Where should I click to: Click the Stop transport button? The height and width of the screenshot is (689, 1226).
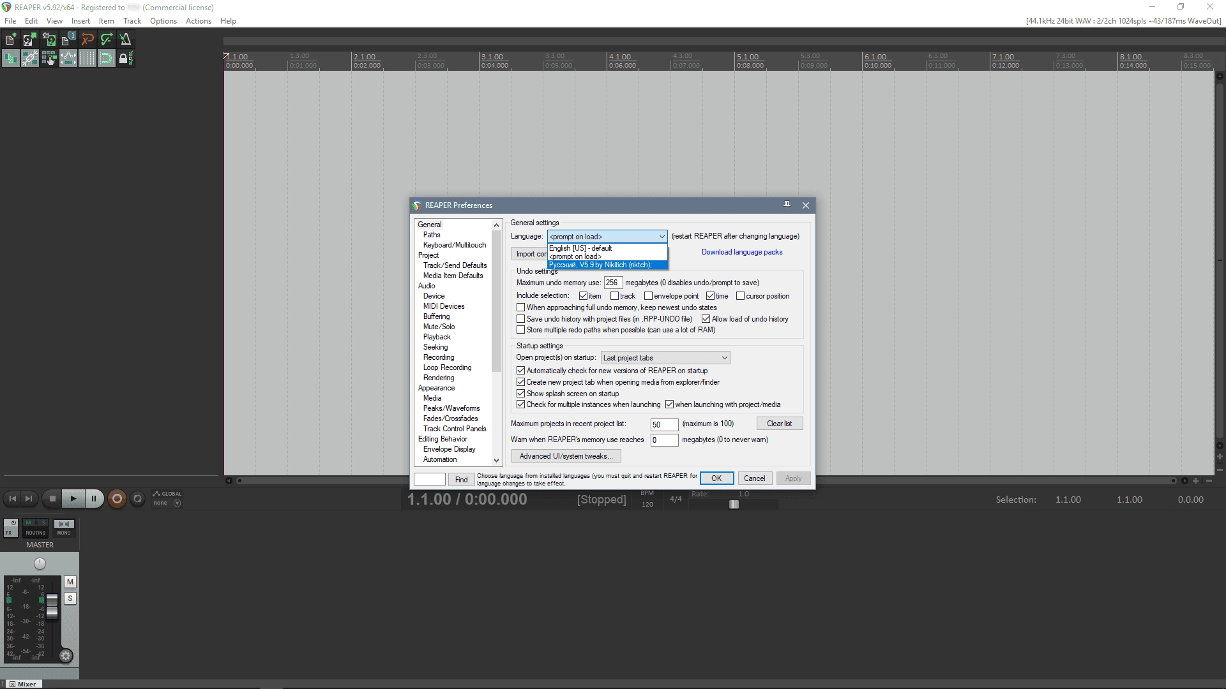(52, 499)
